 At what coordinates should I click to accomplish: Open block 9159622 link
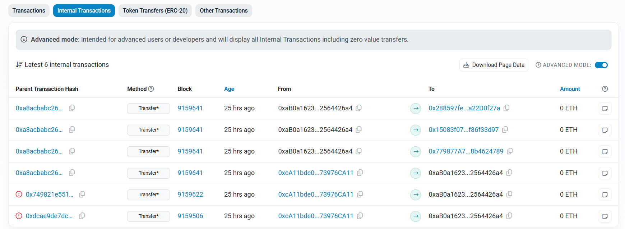click(190, 194)
